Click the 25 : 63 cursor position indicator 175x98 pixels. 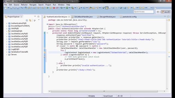coord(120,96)
